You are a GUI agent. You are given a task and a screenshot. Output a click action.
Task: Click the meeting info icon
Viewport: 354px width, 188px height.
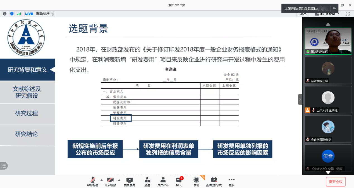click(5, 14)
